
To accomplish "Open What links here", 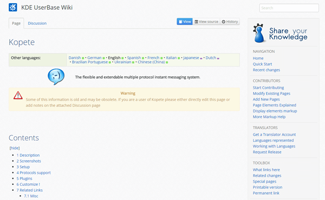I will click(266, 170).
